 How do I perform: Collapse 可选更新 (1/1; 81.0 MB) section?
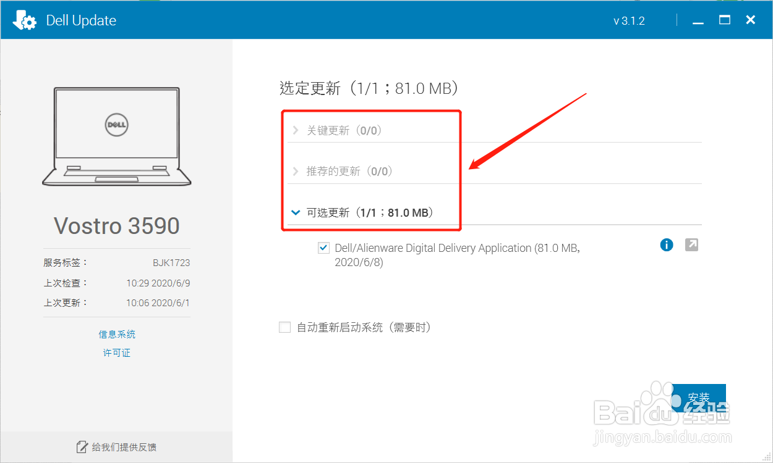point(296,213)
